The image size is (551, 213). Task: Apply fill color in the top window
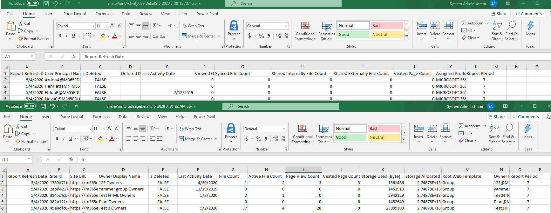coord(103,36)
